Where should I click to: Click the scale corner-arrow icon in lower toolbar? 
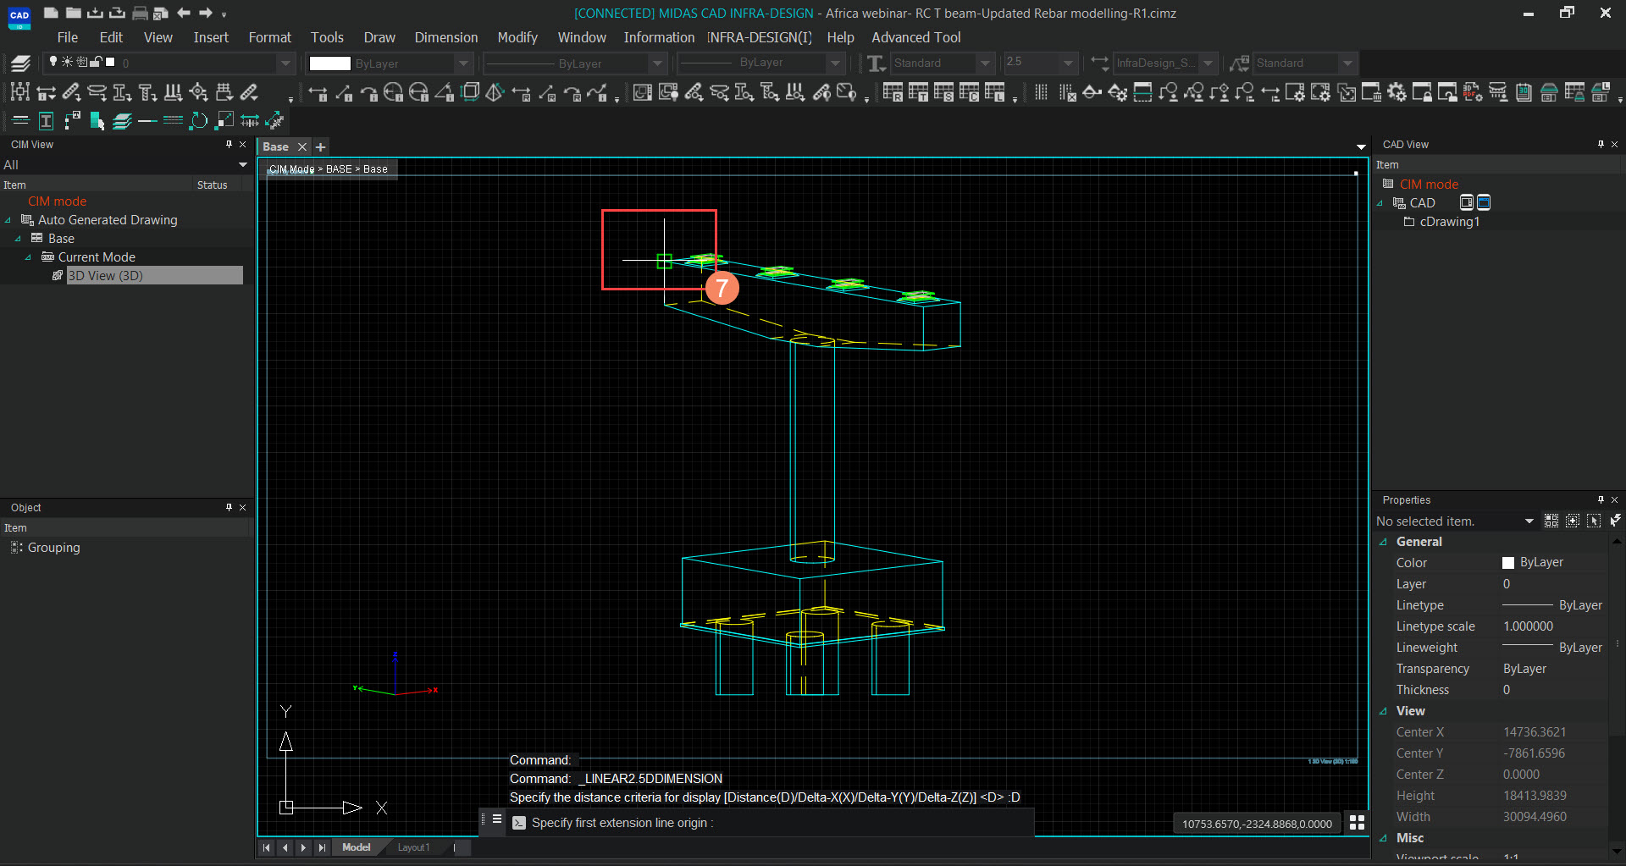click(224, 121)
